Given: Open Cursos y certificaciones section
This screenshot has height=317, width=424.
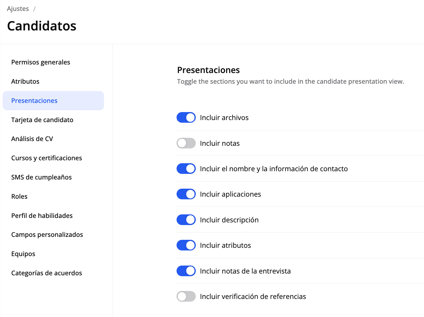Looking at the screenshot, I should [47, 158].
